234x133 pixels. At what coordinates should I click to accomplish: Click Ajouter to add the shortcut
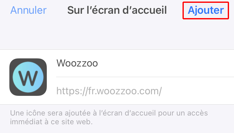pyautogui.click(x=206, y=10)
